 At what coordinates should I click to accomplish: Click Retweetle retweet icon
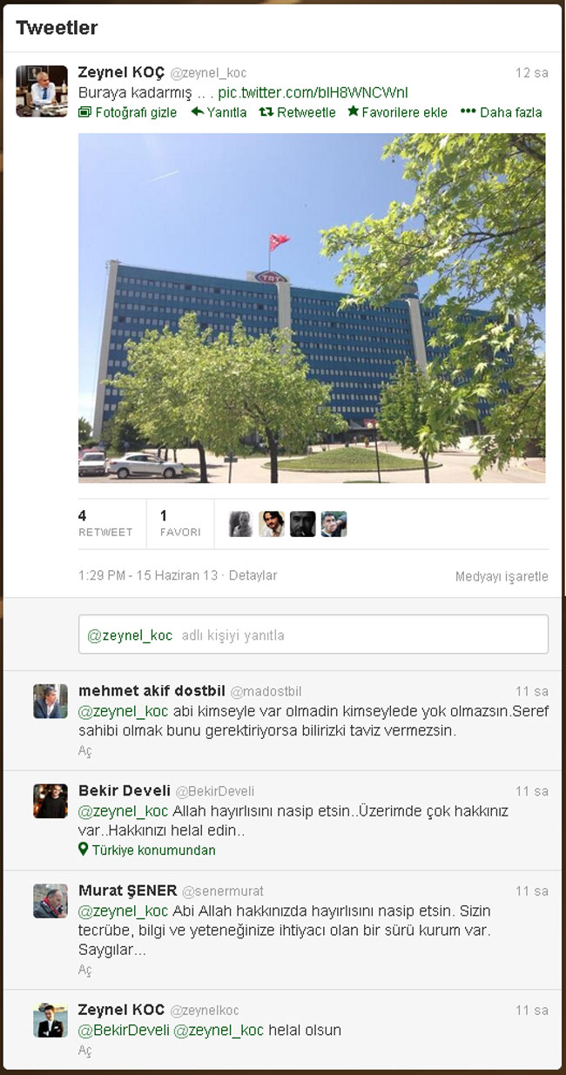266,111
